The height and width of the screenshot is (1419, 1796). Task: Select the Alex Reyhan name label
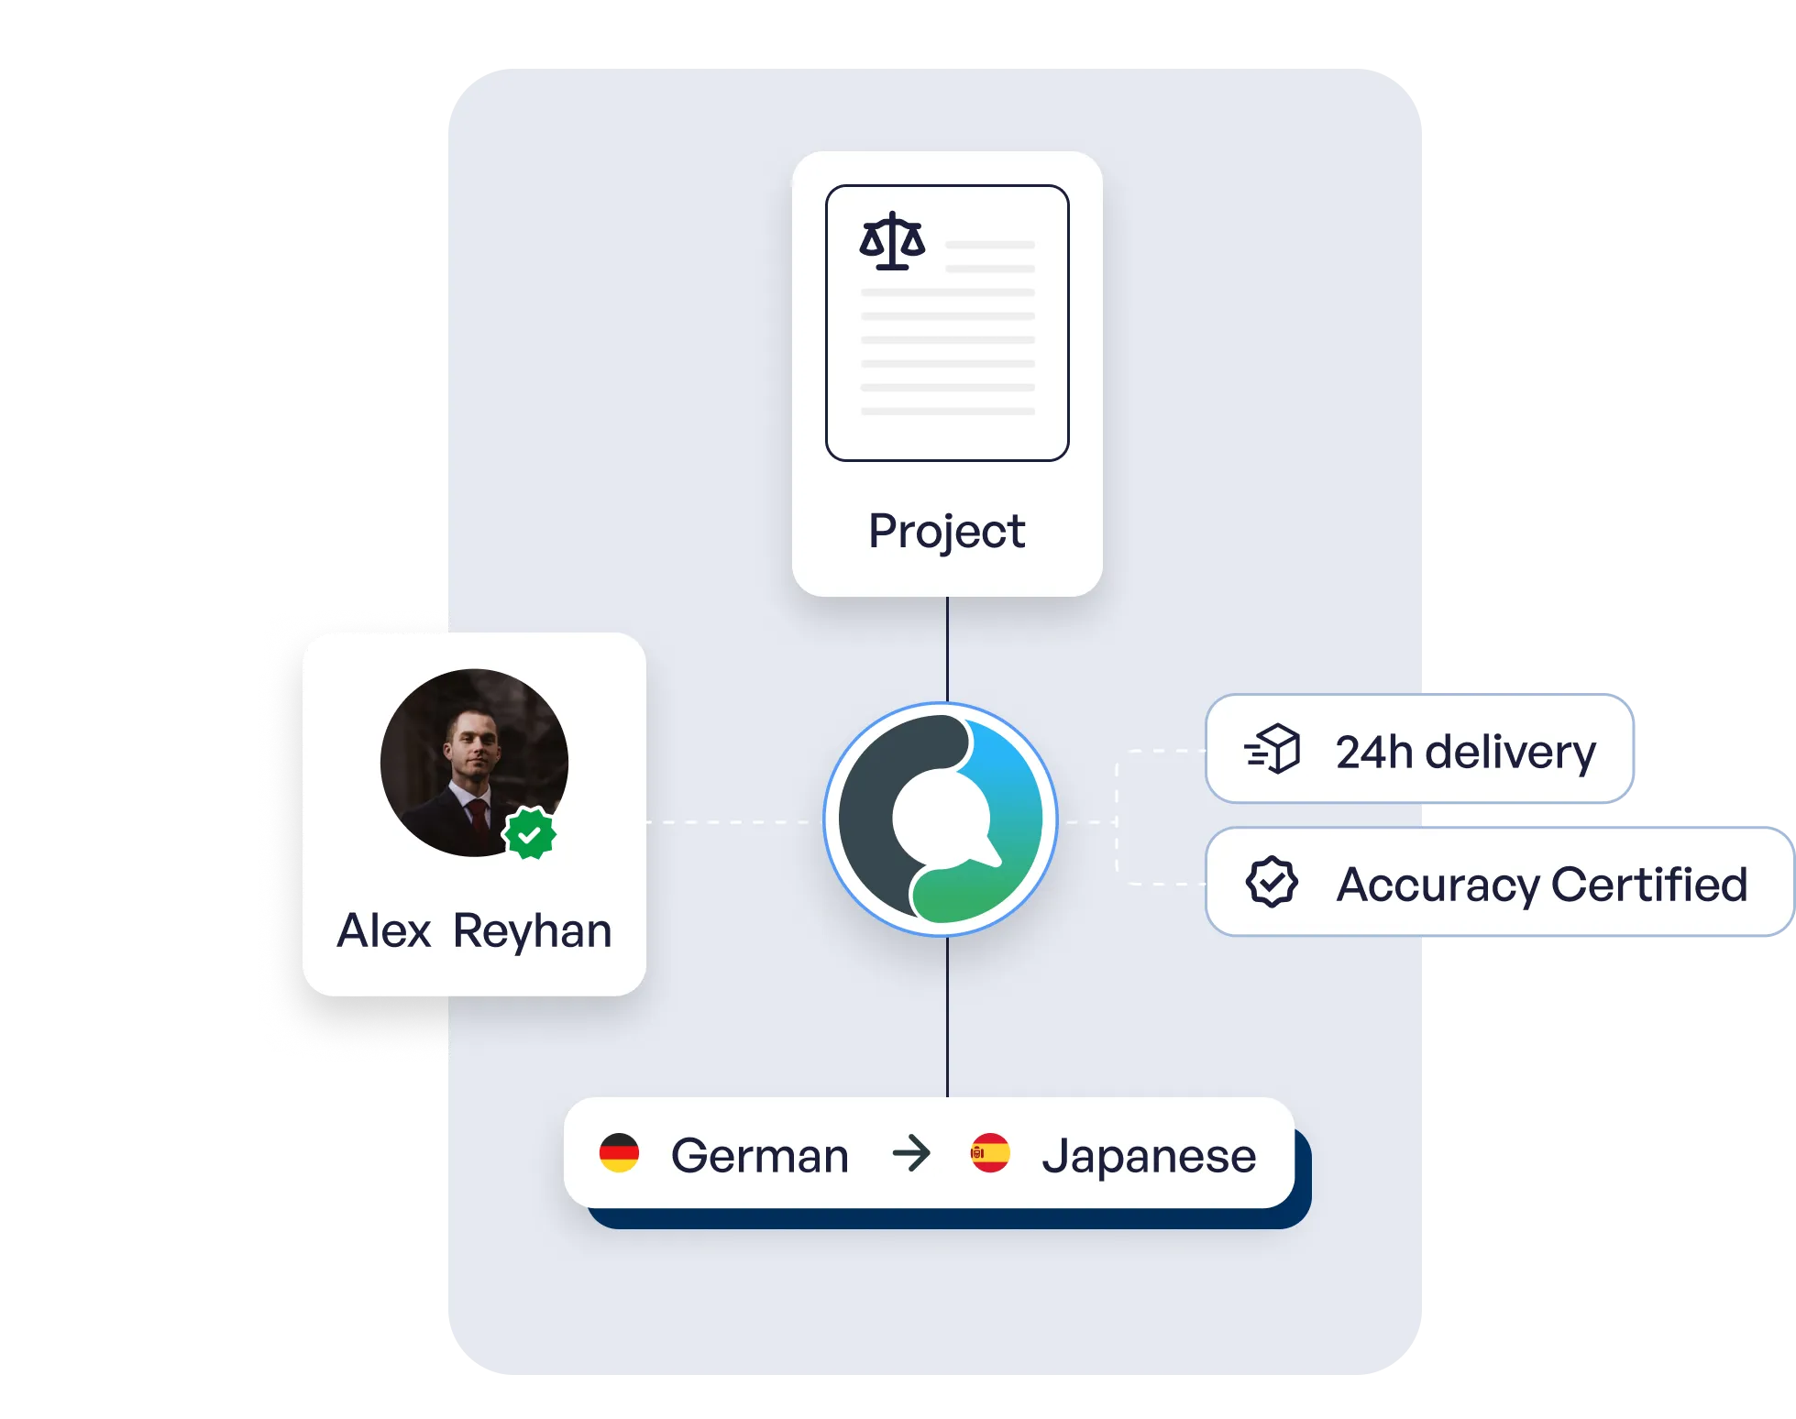tap(474, 931)
